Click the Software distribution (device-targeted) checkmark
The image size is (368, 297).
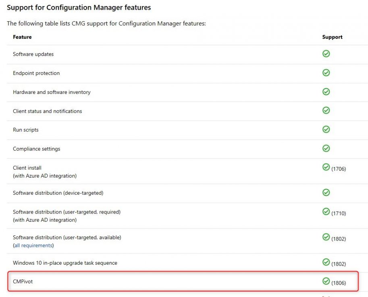[x=326, y=193]
